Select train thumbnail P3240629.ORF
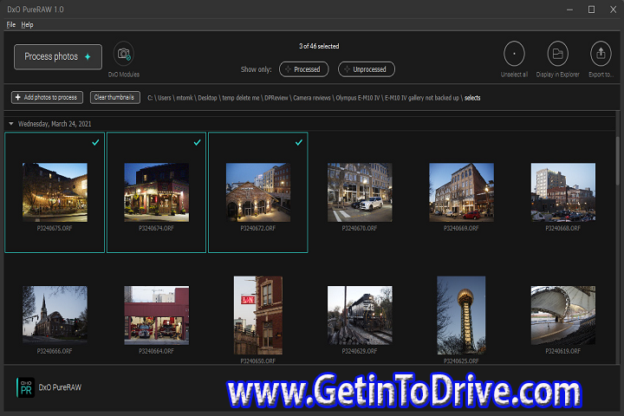 (x=360, y=315)
